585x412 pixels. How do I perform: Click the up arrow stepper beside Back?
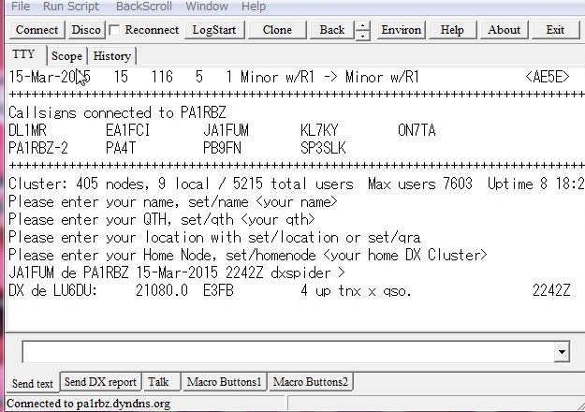[363, 24]
